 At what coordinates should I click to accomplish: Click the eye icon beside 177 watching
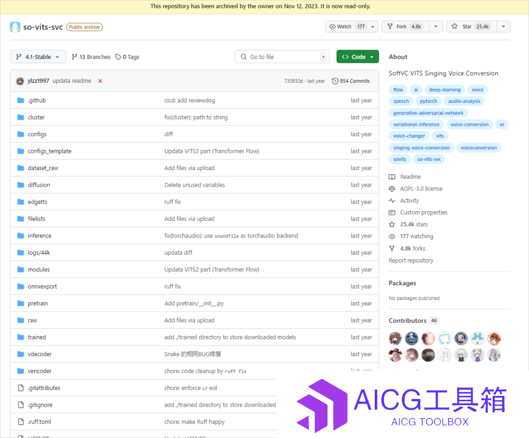(x=392, y=237)
